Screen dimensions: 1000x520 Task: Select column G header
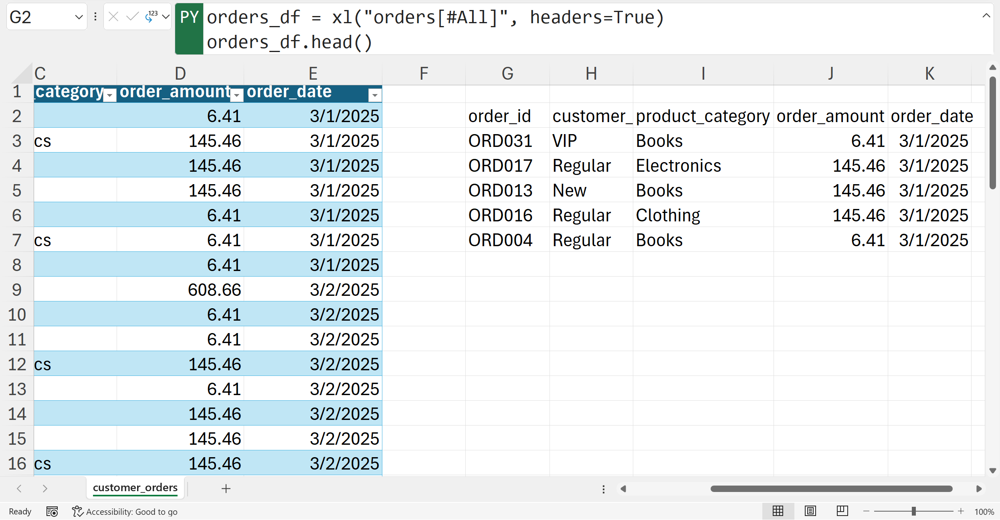(x=507, y=74)
